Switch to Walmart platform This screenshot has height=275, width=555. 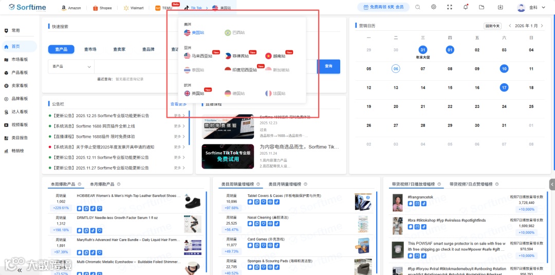click(x=134, y=8)
